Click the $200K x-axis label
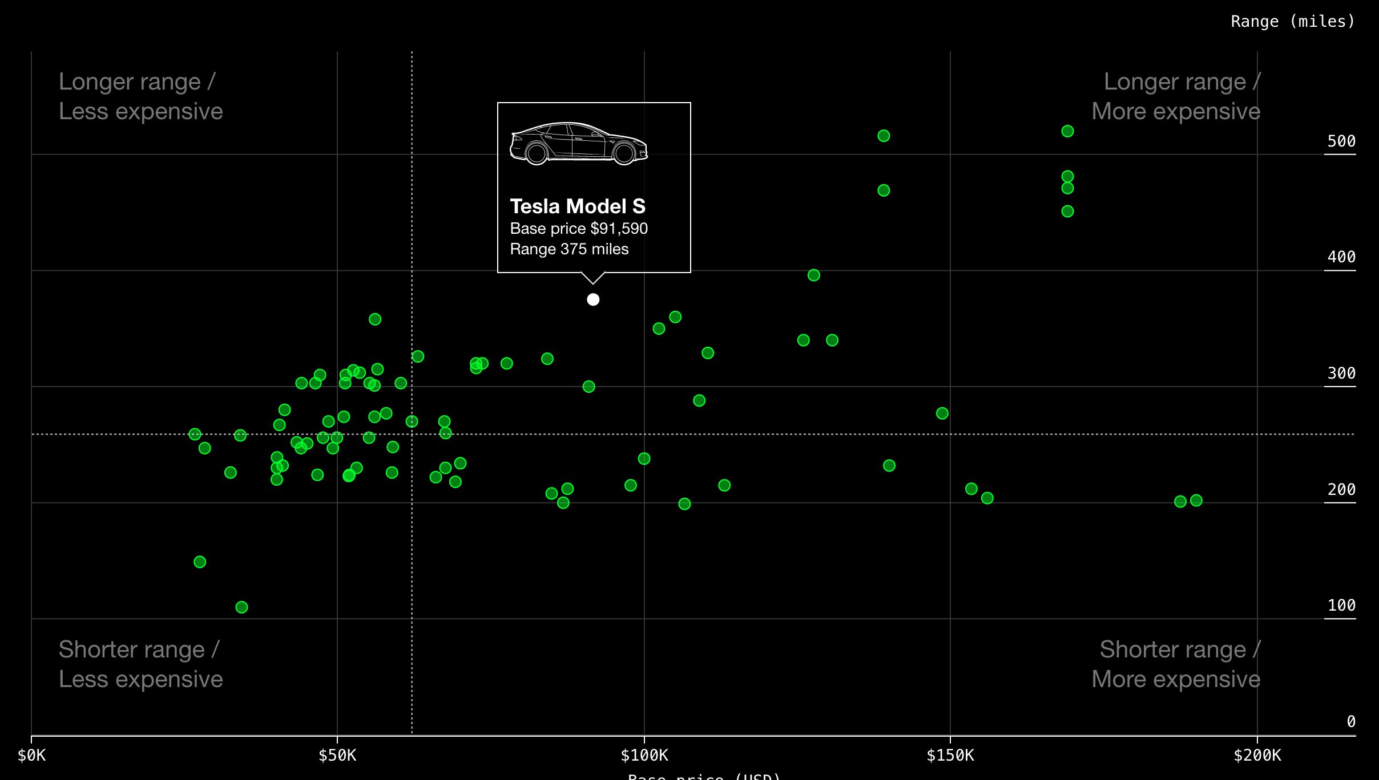 (1257, 755)
